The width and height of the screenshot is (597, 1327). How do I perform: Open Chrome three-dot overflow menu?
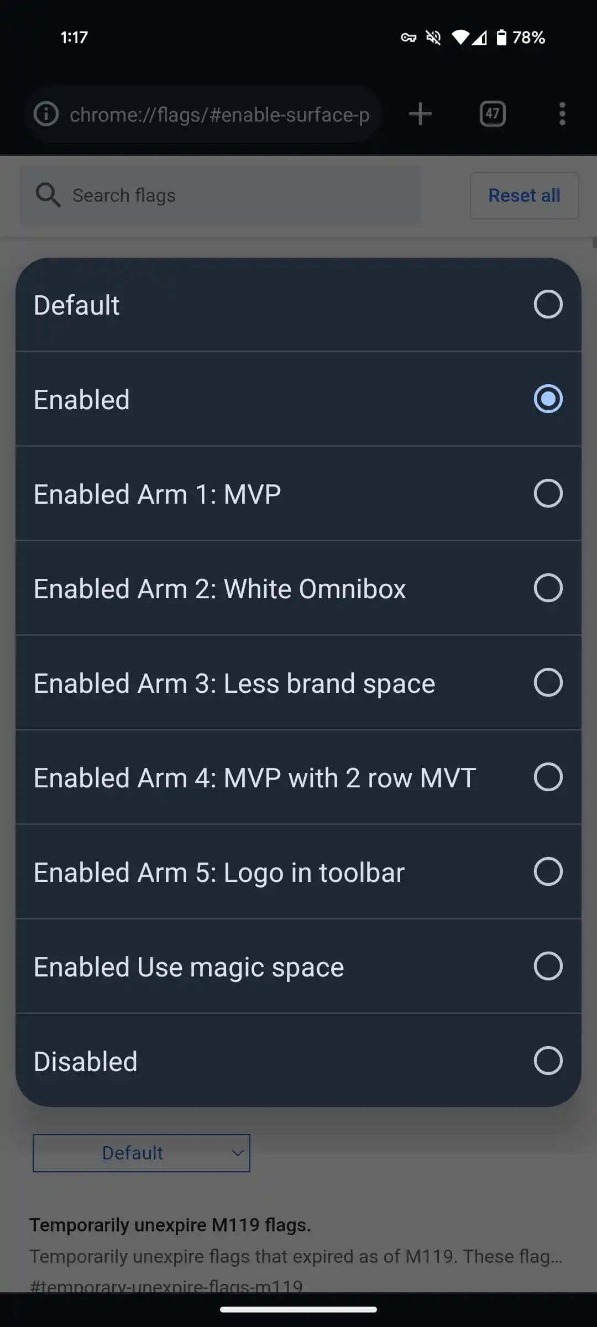tap(562, 114)
